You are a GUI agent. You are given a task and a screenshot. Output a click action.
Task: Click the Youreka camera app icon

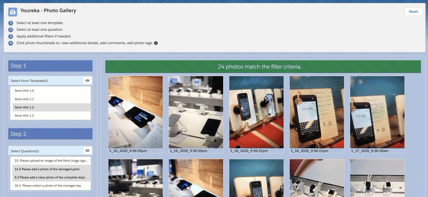(13, 12)
